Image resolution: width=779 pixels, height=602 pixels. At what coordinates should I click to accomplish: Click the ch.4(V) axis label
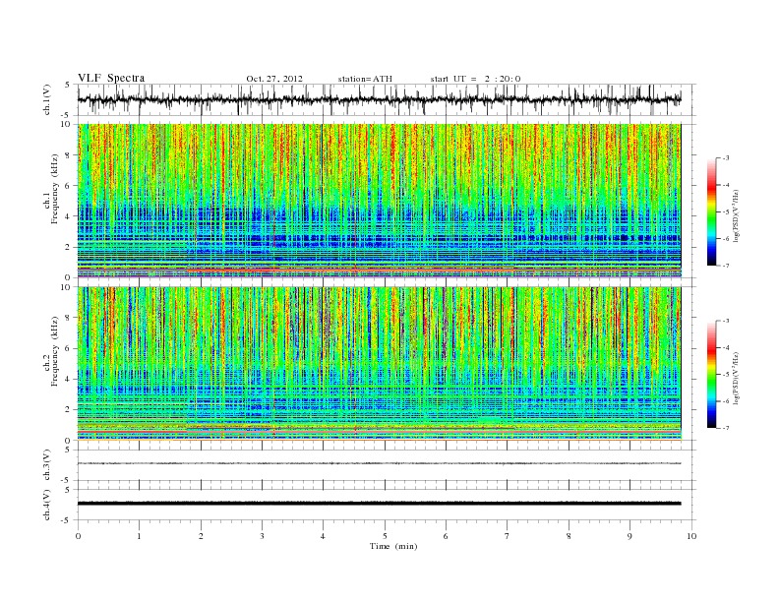47,505
